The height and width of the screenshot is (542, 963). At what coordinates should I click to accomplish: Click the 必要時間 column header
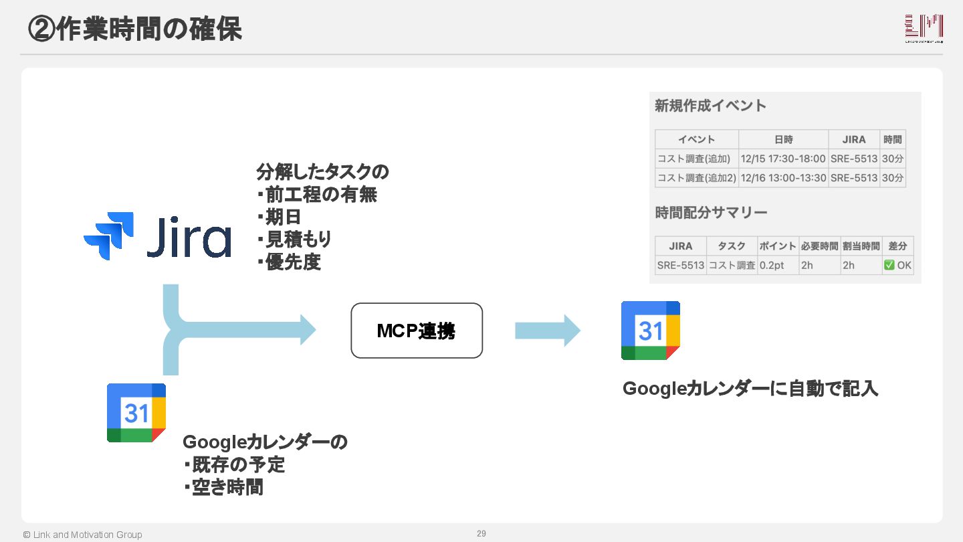[819, 246]
